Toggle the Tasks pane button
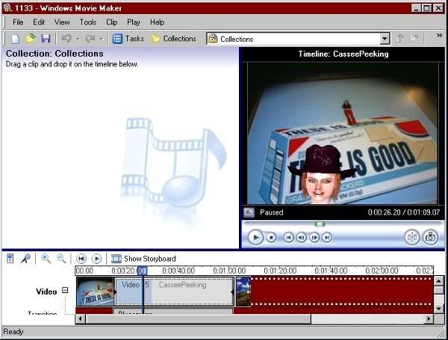 point(128,39)
